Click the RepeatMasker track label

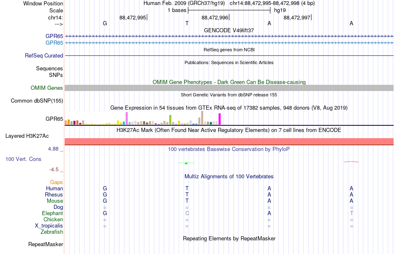46,244
